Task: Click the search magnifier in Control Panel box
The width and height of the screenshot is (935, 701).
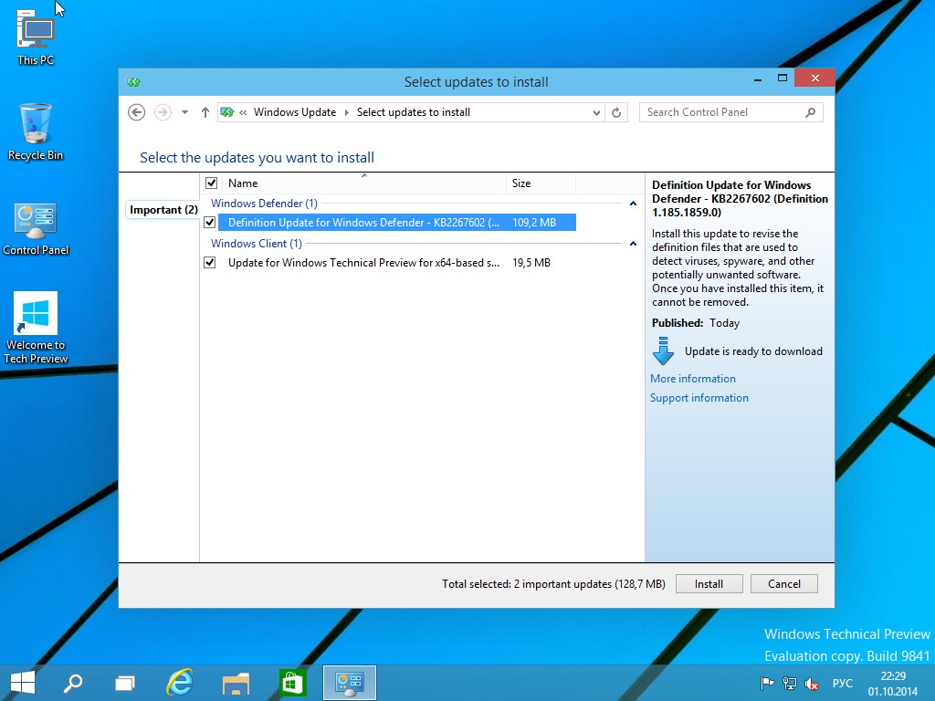Action: [x=810, y=112]
